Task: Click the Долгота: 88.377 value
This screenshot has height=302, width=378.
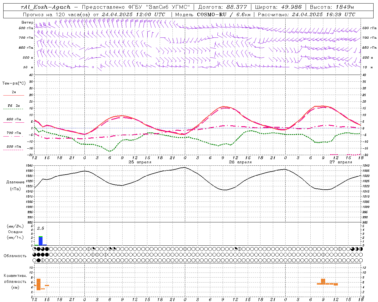Action: click(222, 7)
